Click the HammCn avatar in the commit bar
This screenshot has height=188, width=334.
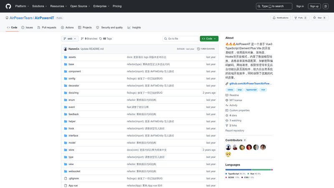[66, 49]
